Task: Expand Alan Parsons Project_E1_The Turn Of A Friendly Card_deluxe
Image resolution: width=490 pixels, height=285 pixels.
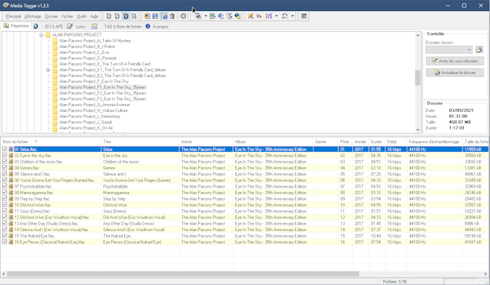Action: pyautogui.click(x=48, y=70)
